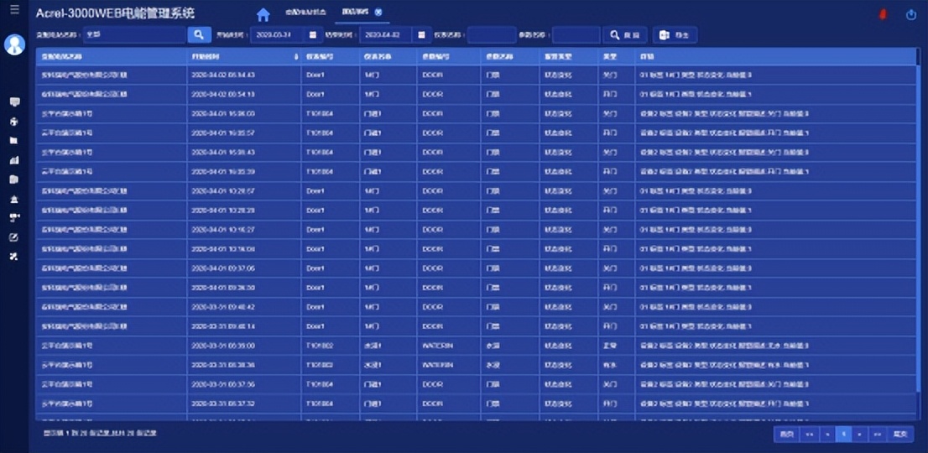Open the monitor icon in left sidebar
The image size is (928, 453).
(14, 102)
